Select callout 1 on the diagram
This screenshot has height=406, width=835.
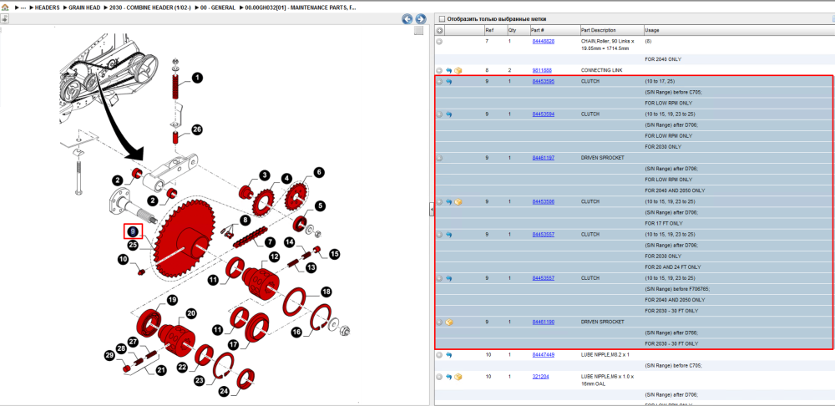point(198,79)
